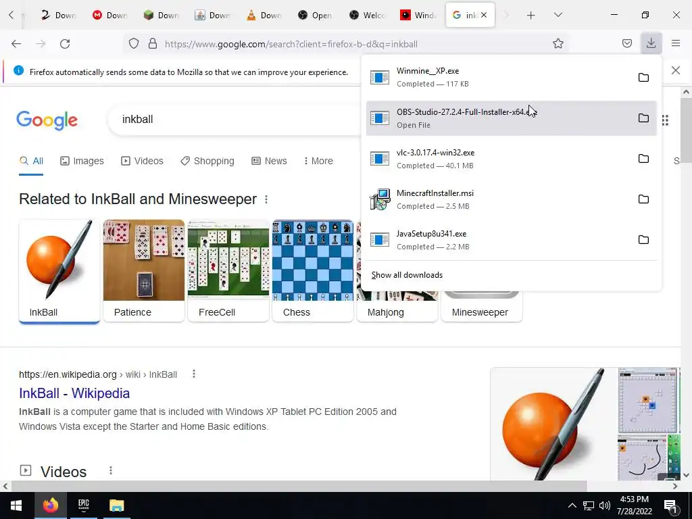Switch to Images search results
This screenshot has height=519, width=692.
[82, 161]
